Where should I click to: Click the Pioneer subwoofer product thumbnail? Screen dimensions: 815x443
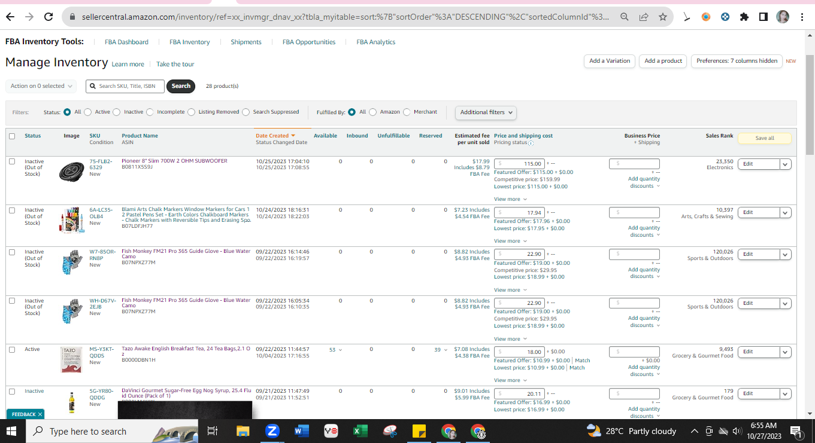[x=72, y=171]
